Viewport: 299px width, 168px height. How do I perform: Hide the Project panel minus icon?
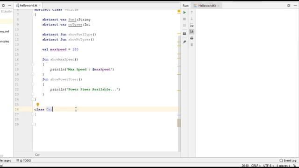(10, 6)
